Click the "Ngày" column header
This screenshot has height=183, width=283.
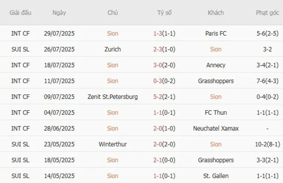(59, 13)
